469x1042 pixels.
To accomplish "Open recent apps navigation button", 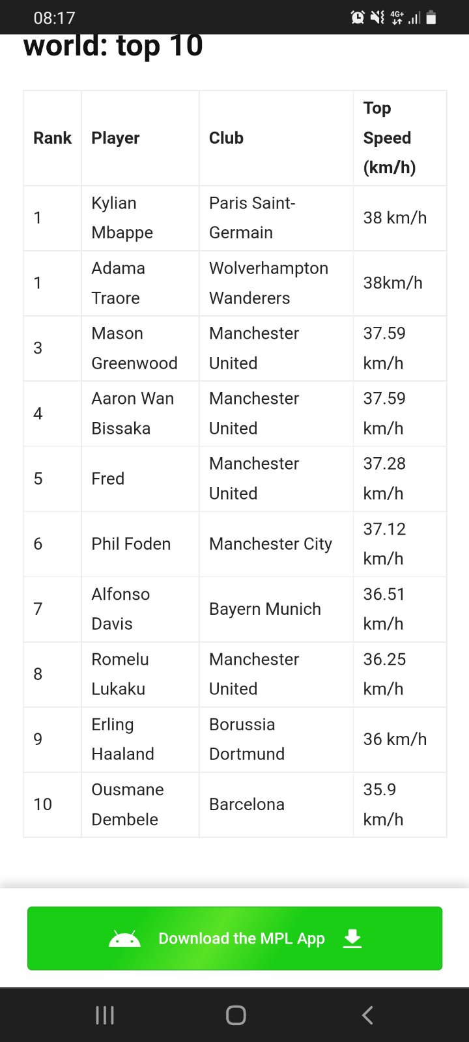I will (105, 1015).
